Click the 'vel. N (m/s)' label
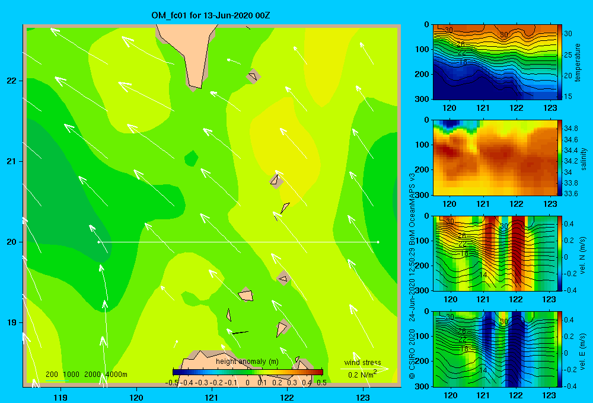The image size is (593, 403). click(583, 255)
